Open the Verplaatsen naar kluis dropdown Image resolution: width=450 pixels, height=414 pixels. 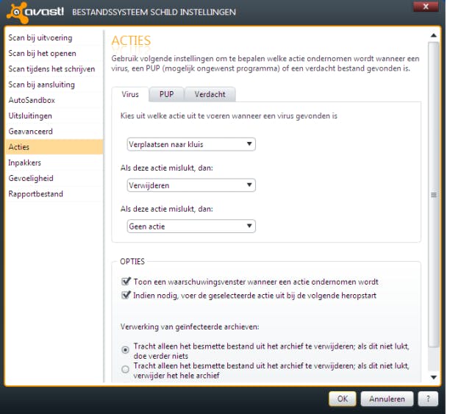[x=191, y=144]
